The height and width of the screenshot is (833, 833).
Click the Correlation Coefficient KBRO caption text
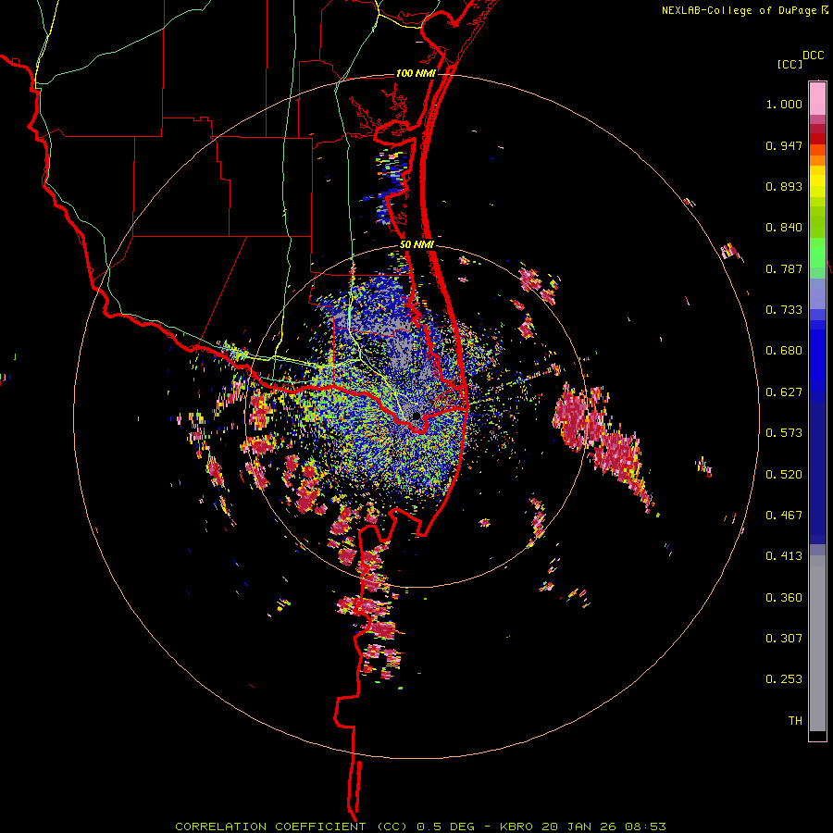pyautogui.click(x=420, y=827)
